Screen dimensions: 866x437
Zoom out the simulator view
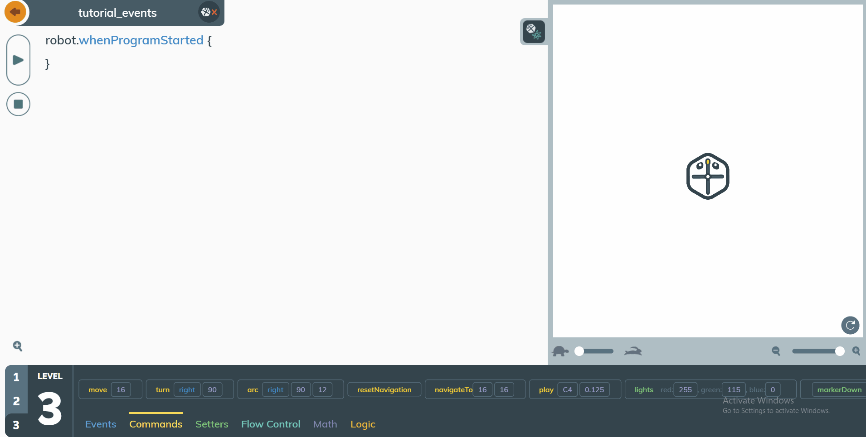[776, 351]
